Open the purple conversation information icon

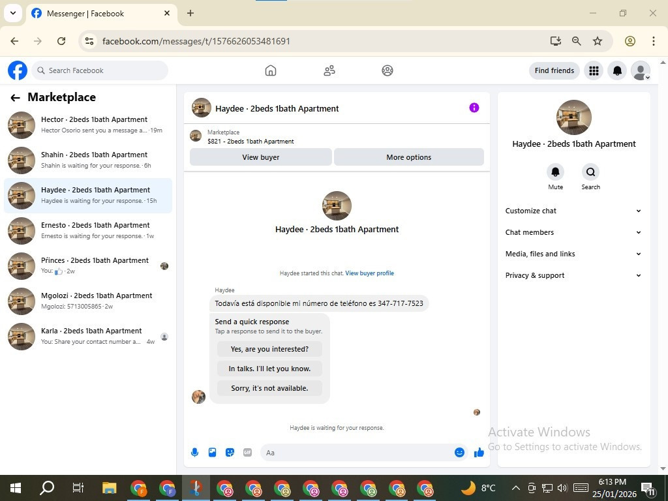tap(474, 108)
